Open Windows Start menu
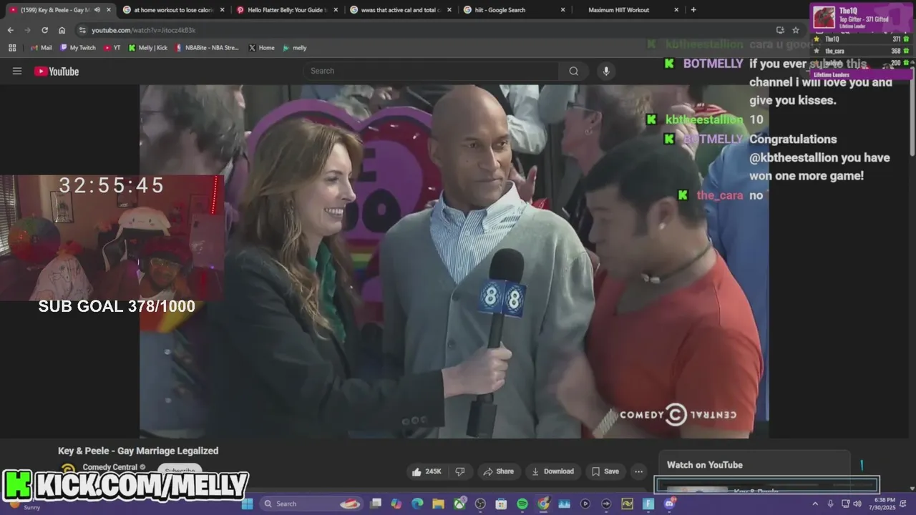This screenshot has width=916, height=515. pos(247,504)
